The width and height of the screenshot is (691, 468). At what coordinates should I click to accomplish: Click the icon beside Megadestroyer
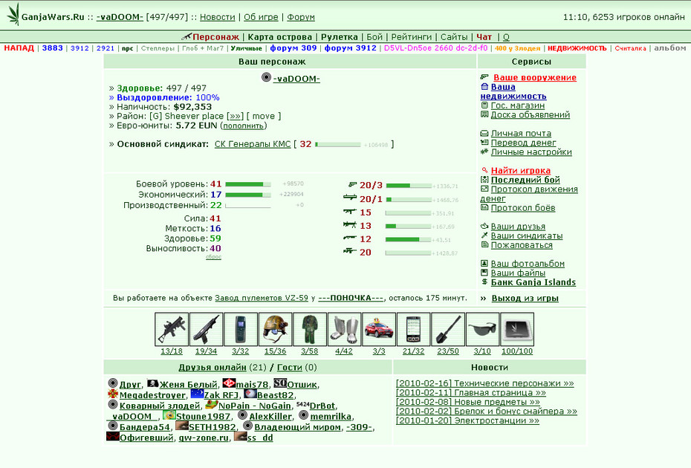[113, 394]
